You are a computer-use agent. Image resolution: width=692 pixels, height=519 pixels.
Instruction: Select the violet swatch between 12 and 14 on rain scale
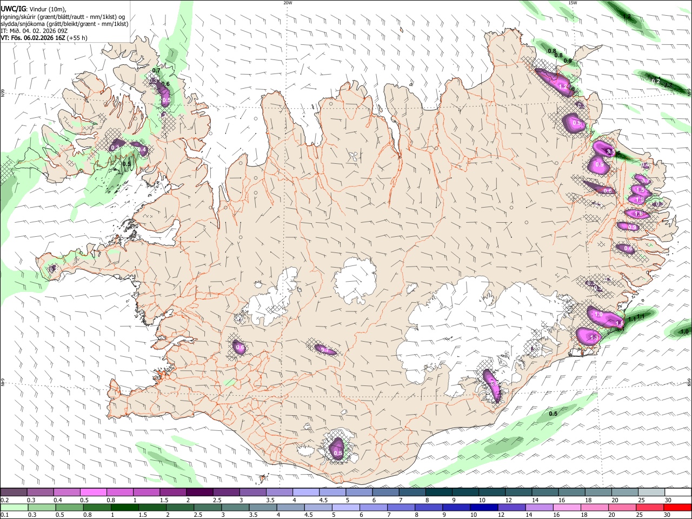coord(511,508)
